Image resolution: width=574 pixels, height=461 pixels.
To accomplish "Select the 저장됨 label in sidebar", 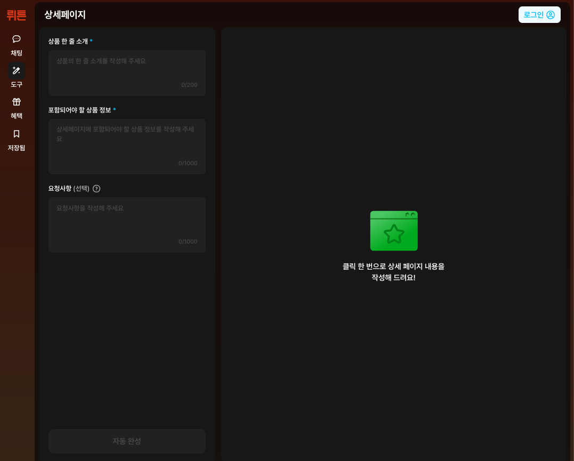I will (17, 148).
